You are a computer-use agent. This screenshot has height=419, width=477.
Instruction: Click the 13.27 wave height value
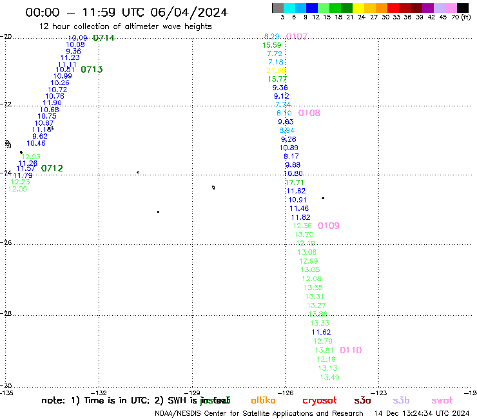pos(316,306)
